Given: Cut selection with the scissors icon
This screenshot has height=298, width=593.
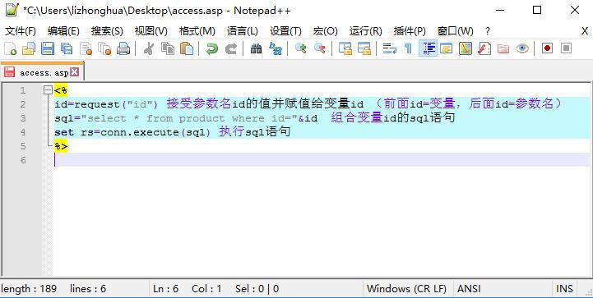Looking at the screenshot, I should 149,48.
